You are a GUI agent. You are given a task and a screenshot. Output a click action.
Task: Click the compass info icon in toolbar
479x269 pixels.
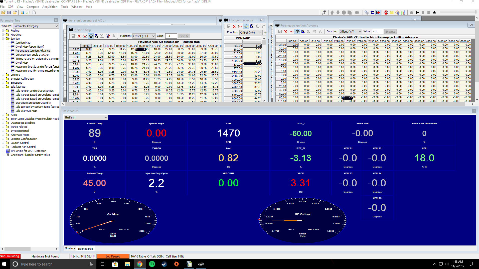[397, 13]
